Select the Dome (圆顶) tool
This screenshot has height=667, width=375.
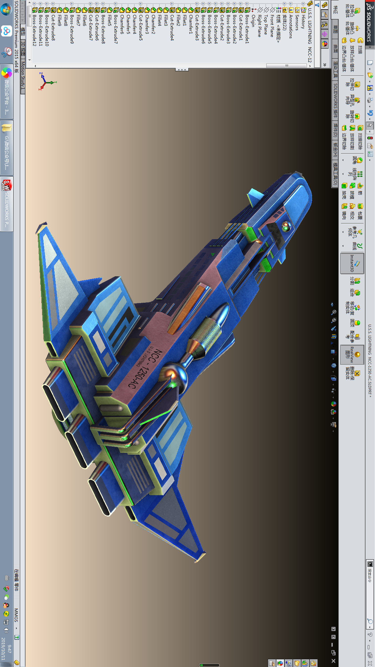(354, 323)
